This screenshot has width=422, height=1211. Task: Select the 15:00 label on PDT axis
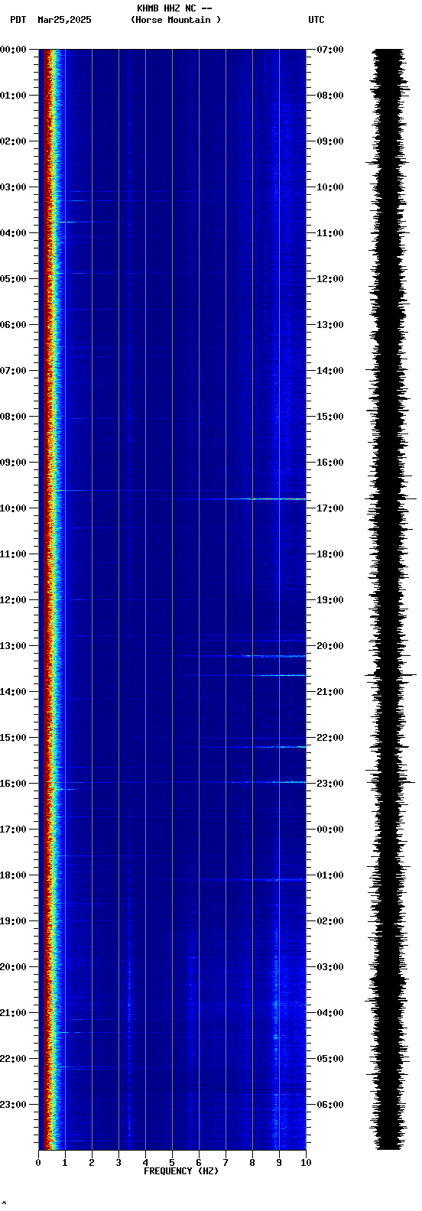click(13, 738)
